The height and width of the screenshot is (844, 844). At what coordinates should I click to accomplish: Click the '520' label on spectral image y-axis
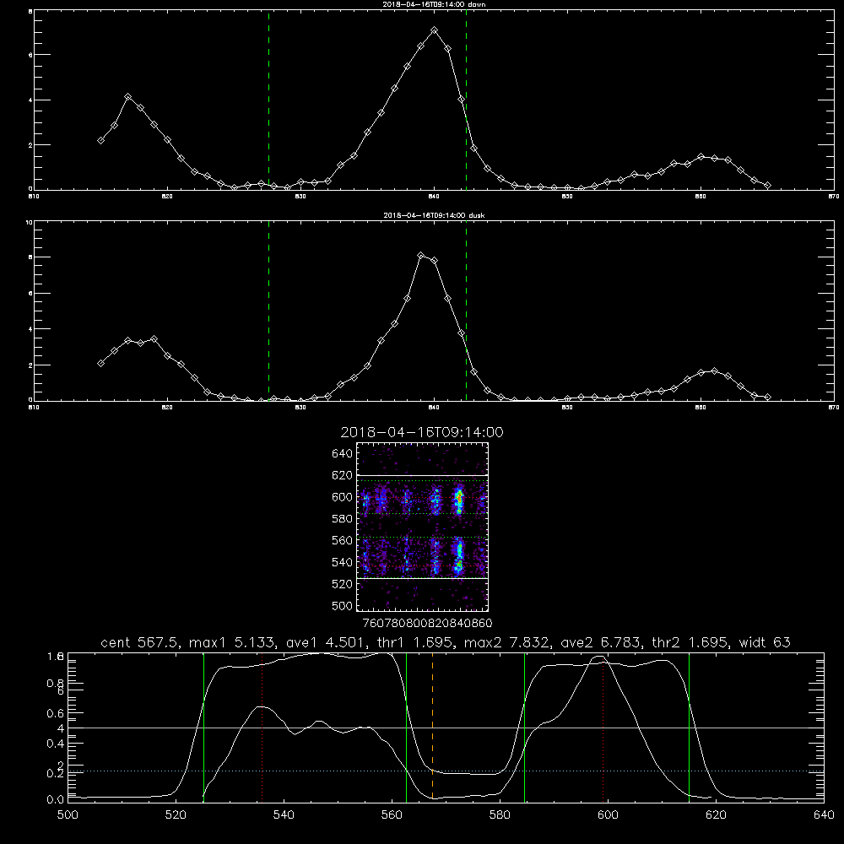[x=343, y=584]
